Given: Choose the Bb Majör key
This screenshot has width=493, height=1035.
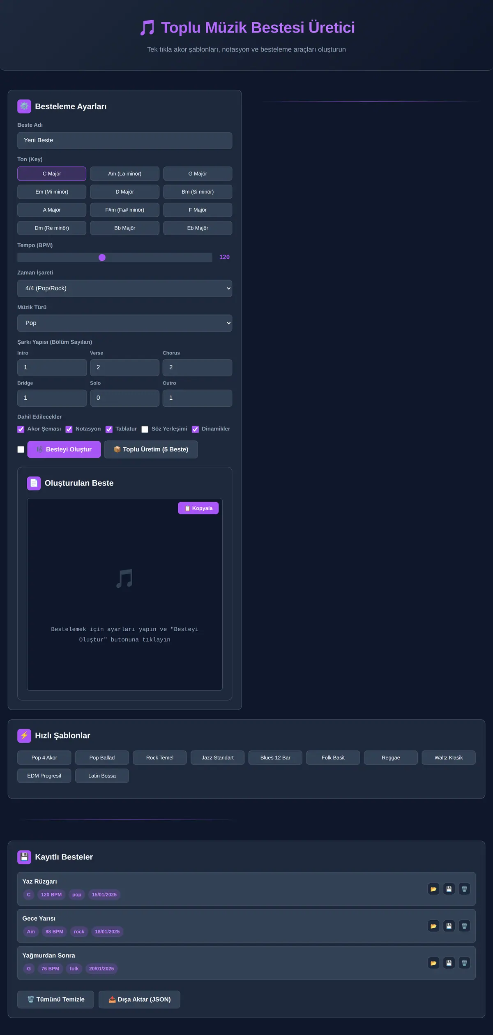Looking at the screenshot, I should click(124, 228).
